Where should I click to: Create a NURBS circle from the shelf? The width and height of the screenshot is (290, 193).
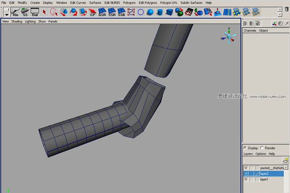click(x=141, y=12)
